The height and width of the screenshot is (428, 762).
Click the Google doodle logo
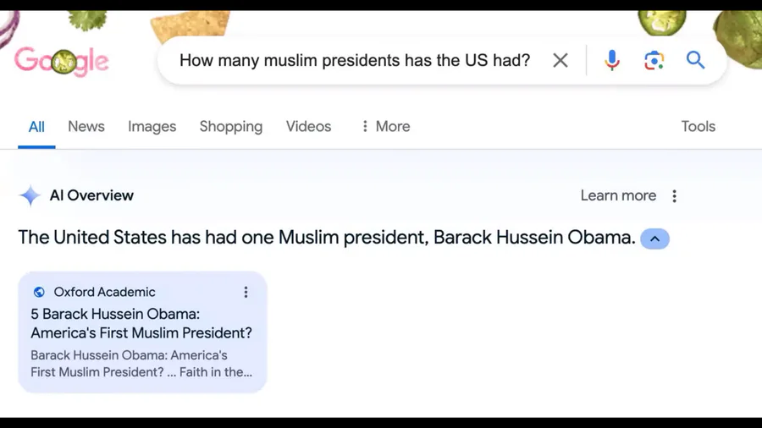[x=62, y=62]
